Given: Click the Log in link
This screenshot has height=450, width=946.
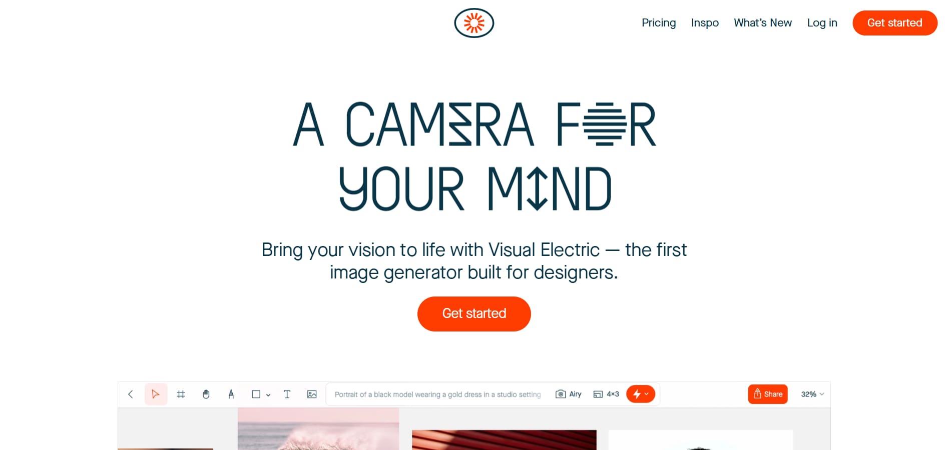Looking at the screenshot, I should (822, 23).
